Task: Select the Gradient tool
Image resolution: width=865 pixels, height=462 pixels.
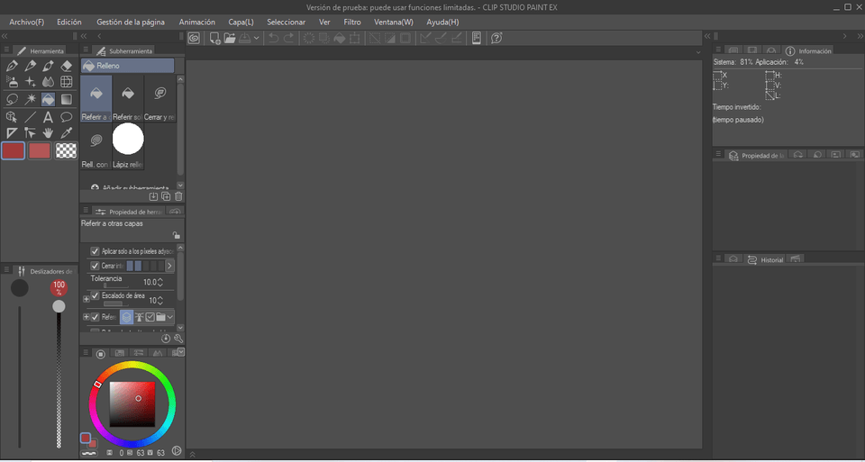Action: [66, 100]
